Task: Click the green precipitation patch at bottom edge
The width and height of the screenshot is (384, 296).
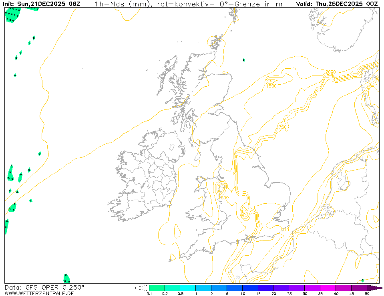Action: (66, 278)
